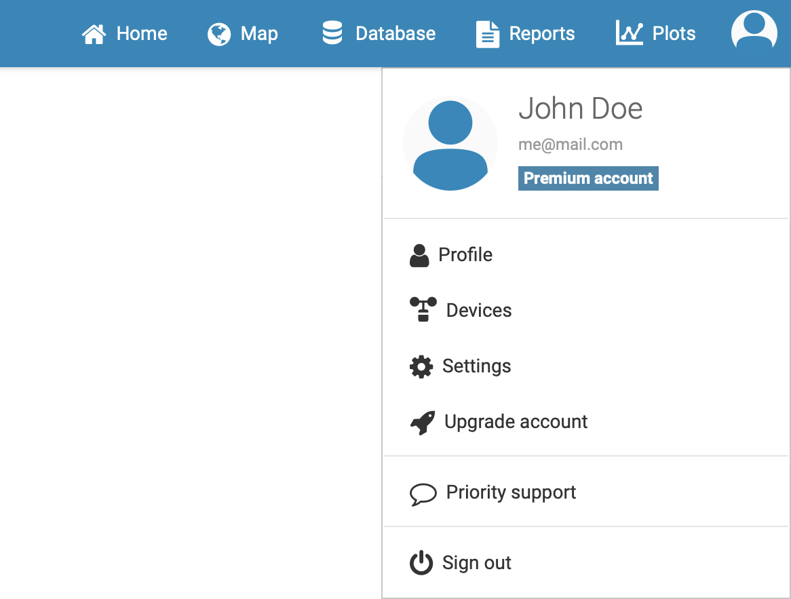Click the Sign out power icon
Viewport: 791px width, 599px height.
[x=421, y=562]
